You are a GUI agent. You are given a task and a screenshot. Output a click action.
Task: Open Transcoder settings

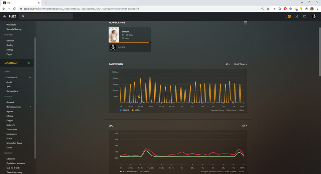point(12,129)
